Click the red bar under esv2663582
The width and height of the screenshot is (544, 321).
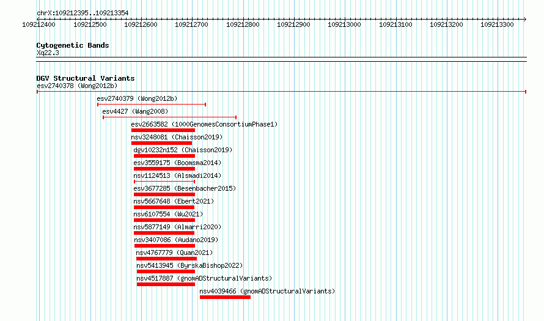click(163, 130)
